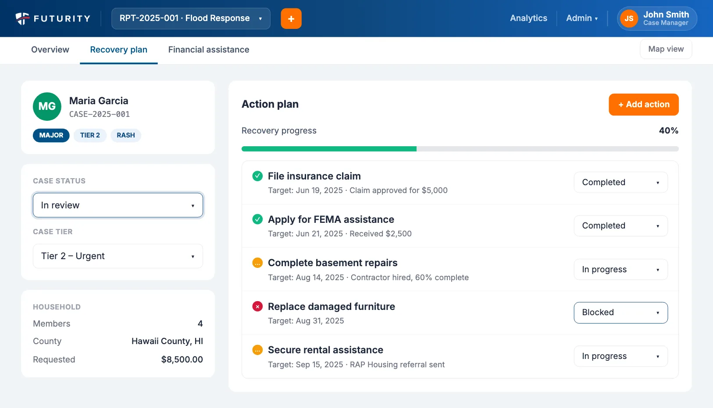Open the Case Tier dropdown

pos(118,256)
